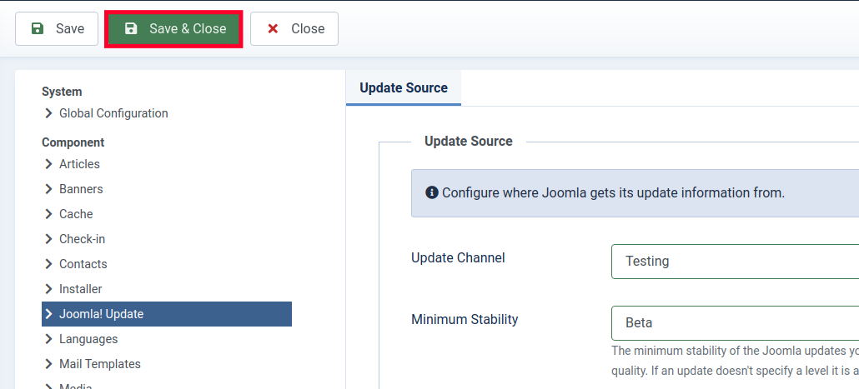Open the Minimum Stability dropdown

click(x=734, y=322)
